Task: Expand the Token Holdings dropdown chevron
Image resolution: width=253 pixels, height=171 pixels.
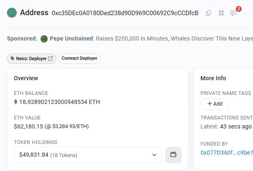Action: click(x=154, y=155)
